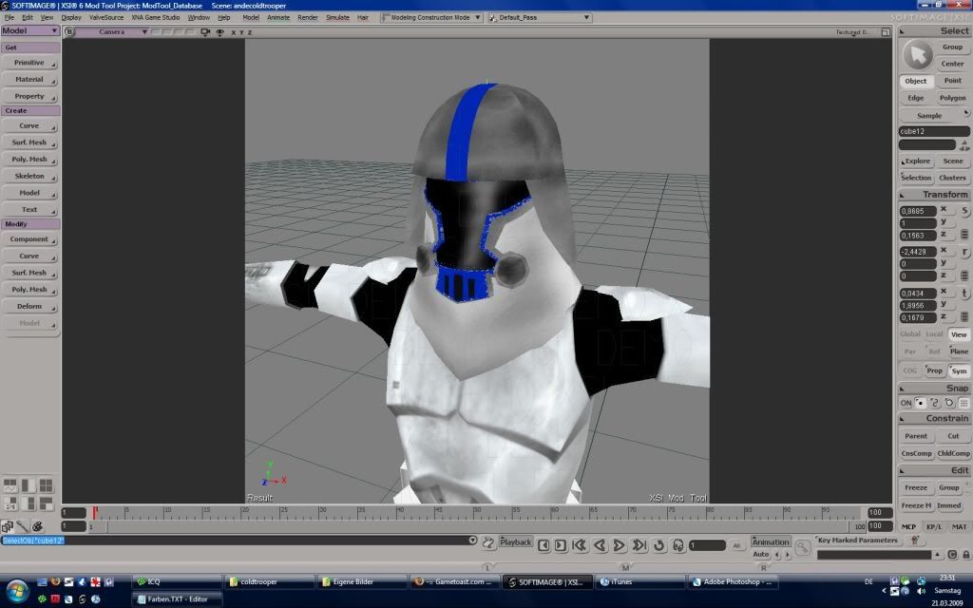Go to the last frame
973x608 pixels.
pos(639,545)
